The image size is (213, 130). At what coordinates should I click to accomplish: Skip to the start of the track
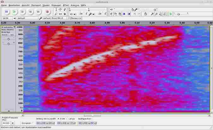click(31, 12)
